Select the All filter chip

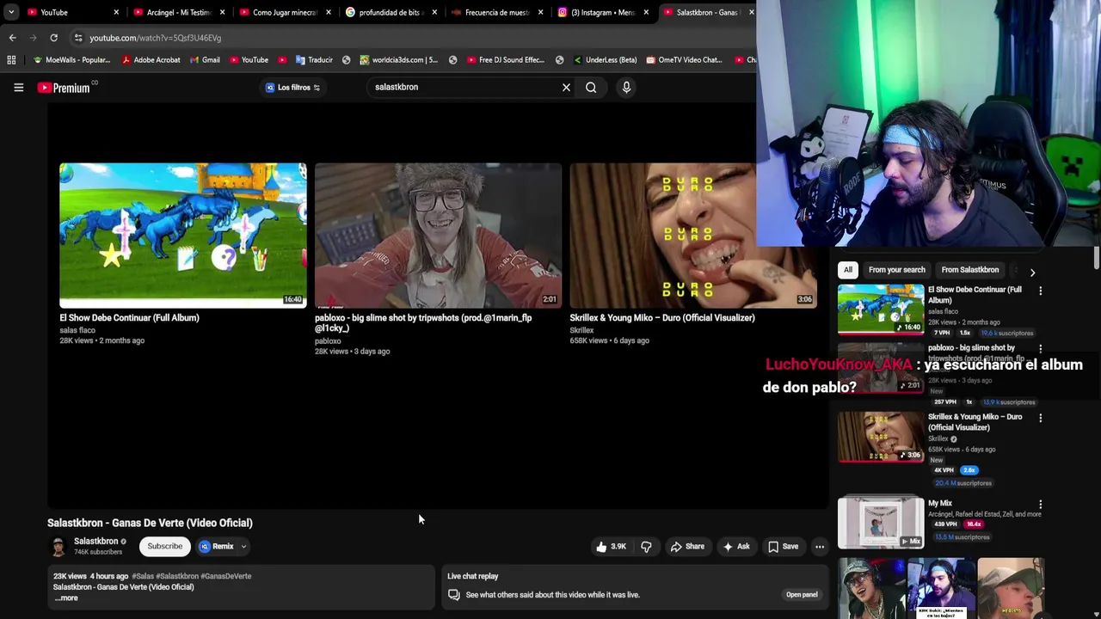coord(848,270)
